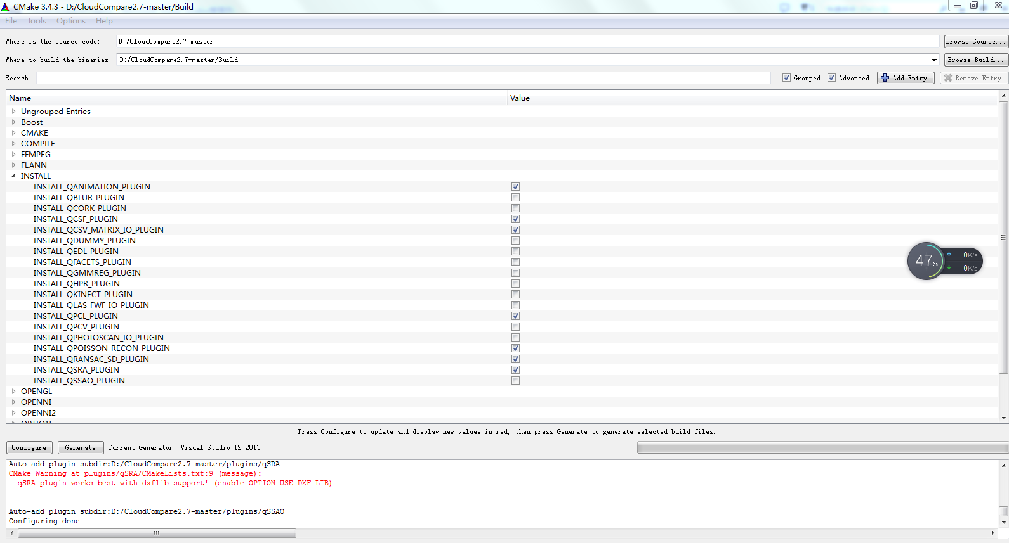This screenshot has width=1009, height=543.
Task: Toggle the Advanced checkbox
Action: point(831,78)
